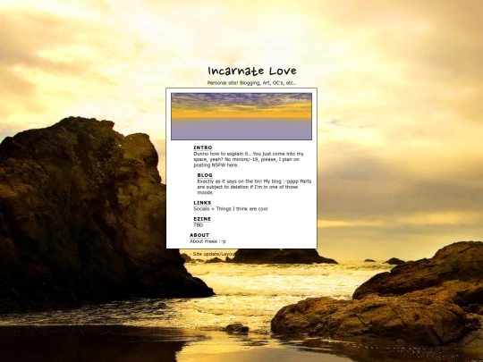Click the 'Incarnate Love' watermark text in the banner
The width and height of the screenshot is (483, 362).
tap(293, 100)
